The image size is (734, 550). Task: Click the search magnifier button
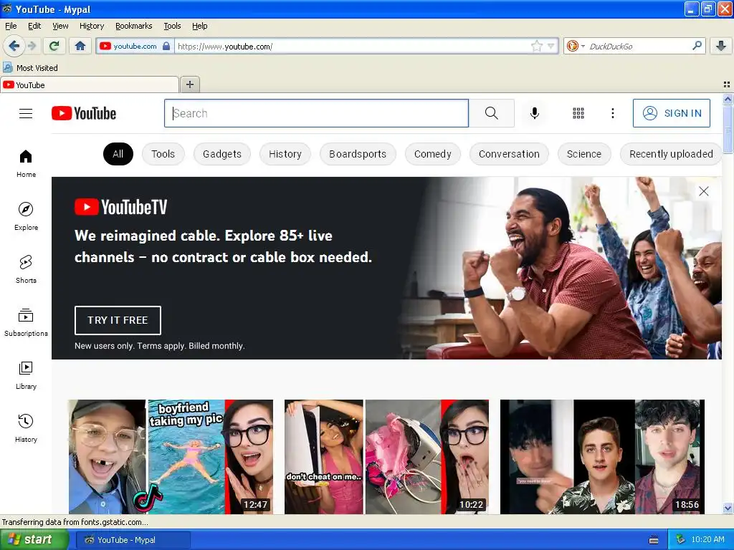point(492,113)
